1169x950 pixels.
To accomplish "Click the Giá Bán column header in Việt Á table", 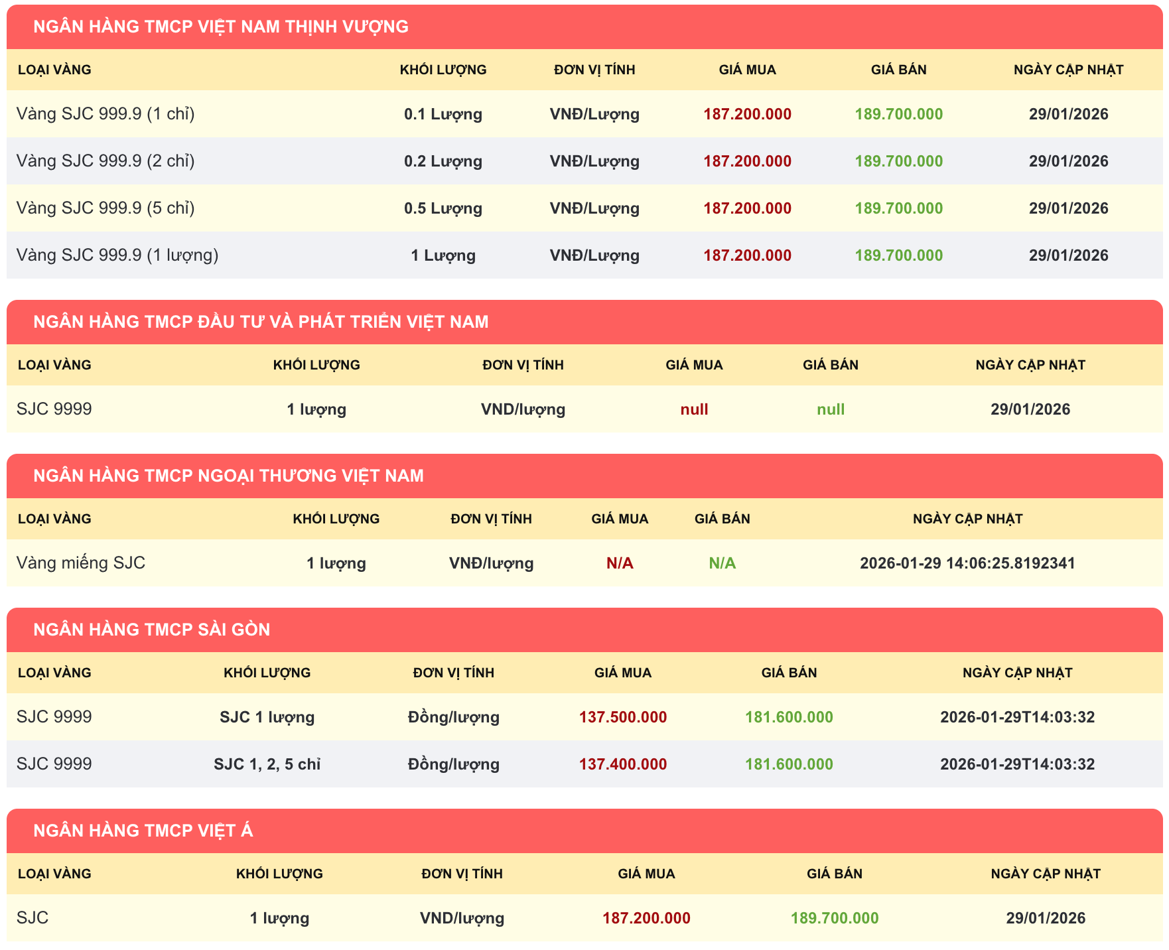I will [834, 874].
